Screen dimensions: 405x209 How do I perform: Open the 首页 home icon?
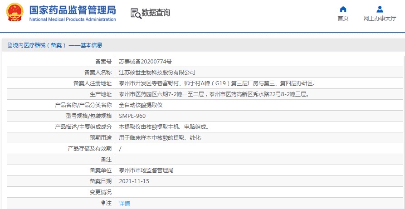[343, 10]
